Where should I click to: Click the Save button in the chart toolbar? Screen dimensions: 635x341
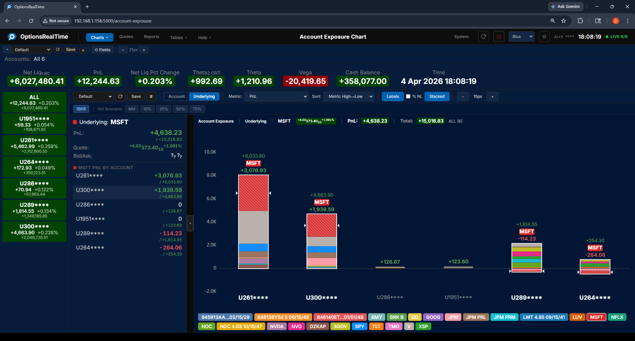(136, 96)
